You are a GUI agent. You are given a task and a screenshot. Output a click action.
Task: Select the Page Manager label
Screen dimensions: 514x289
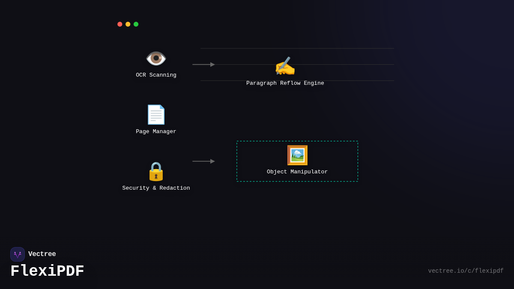(156, 132)
